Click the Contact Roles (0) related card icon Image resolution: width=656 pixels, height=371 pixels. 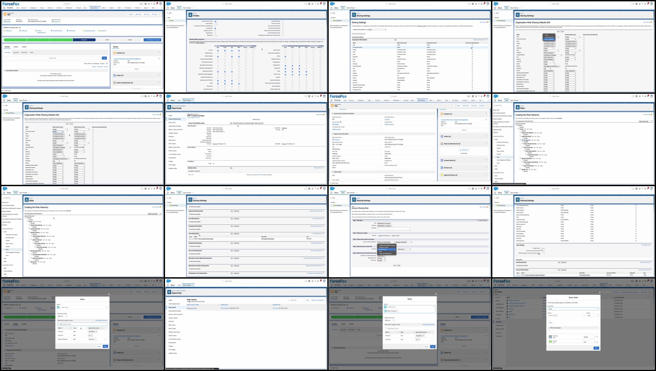pos(442,160)
